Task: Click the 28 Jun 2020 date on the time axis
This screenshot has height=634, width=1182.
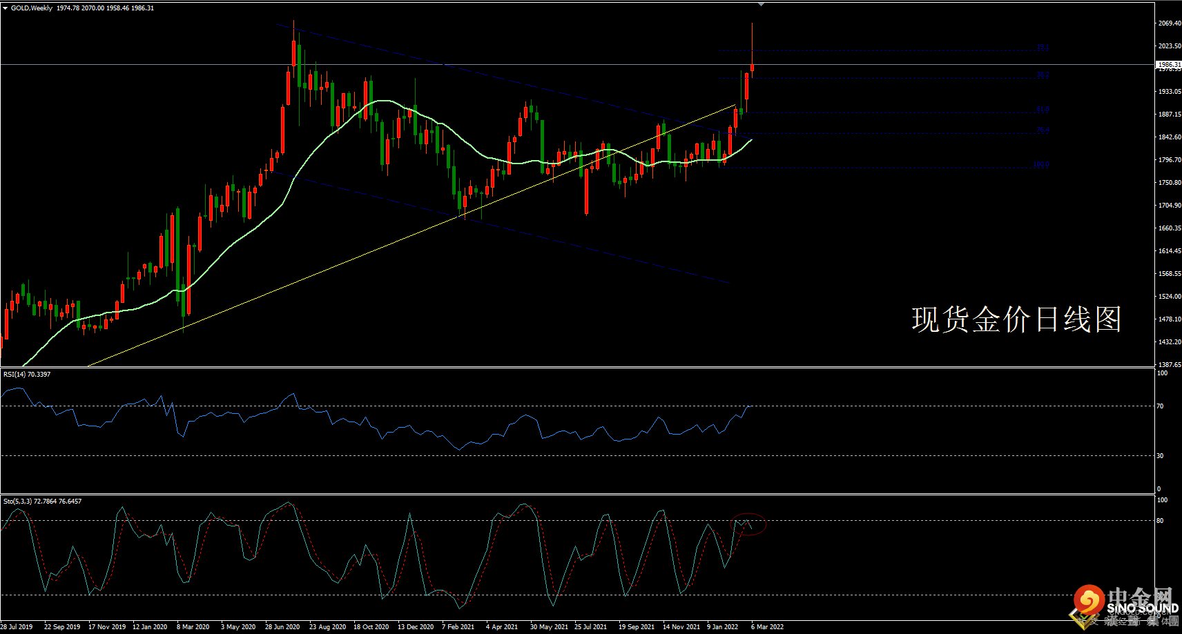Action: click(x=282, y=627)
